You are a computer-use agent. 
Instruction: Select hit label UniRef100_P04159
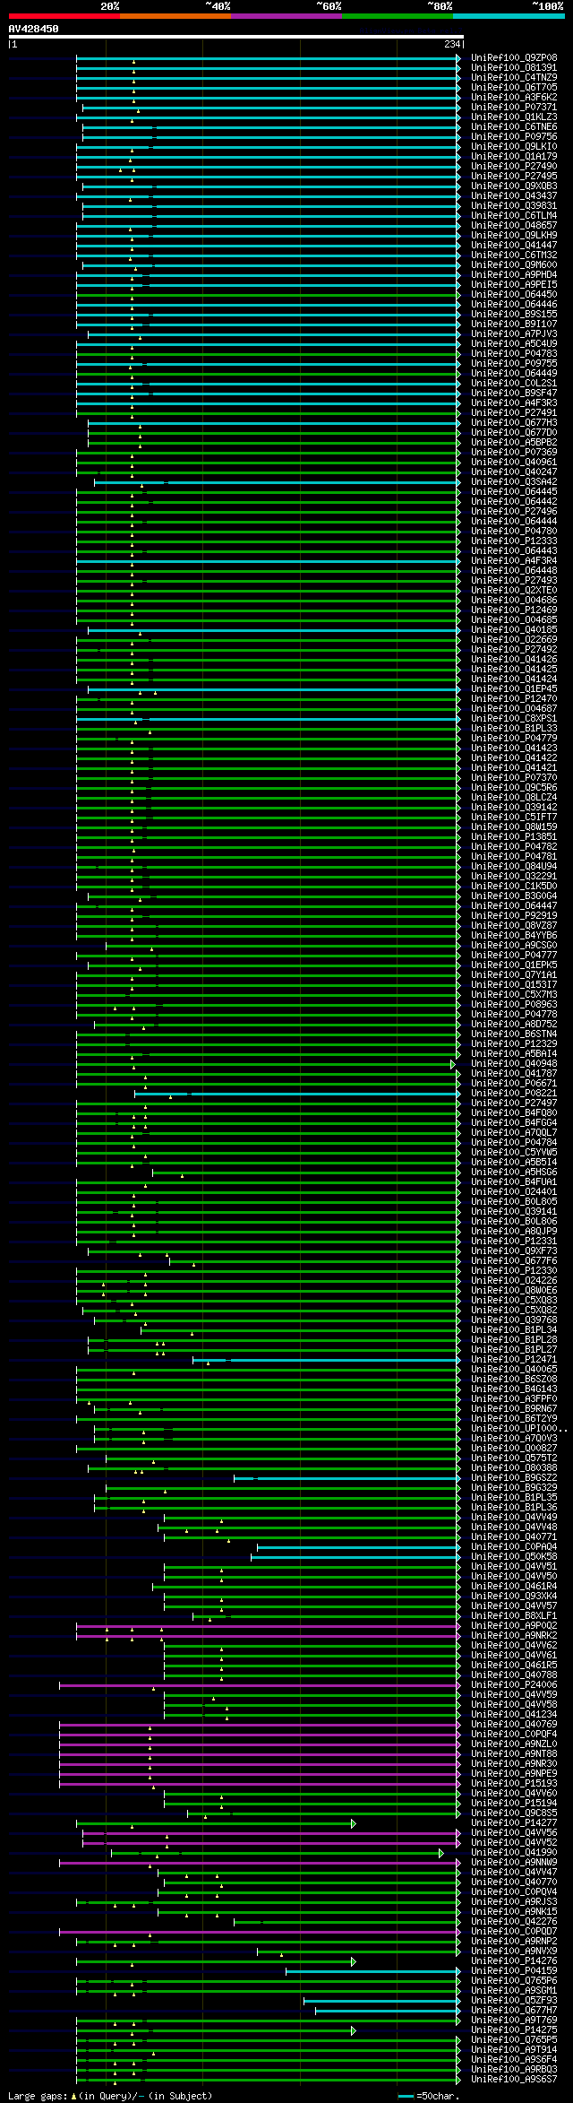click(514, 1971)
